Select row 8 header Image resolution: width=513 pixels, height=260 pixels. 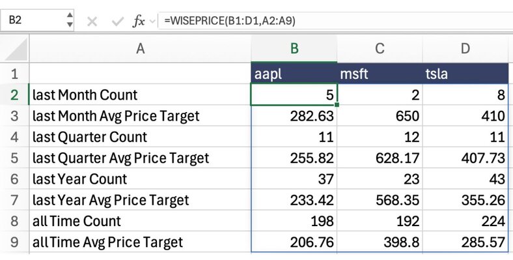tap(14, 221)
